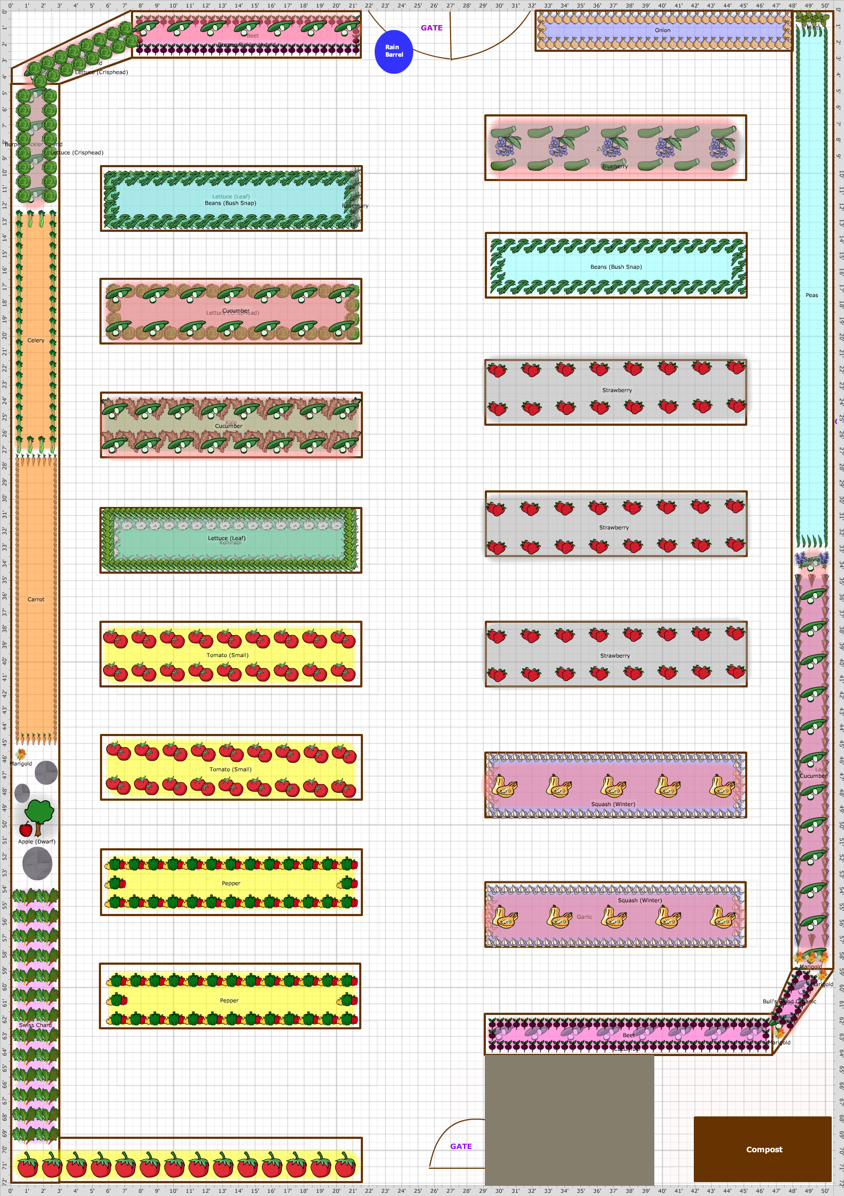
Task: Click the Carrot label on the left strip
Action: pyautogui.click(x=36, y=599)
